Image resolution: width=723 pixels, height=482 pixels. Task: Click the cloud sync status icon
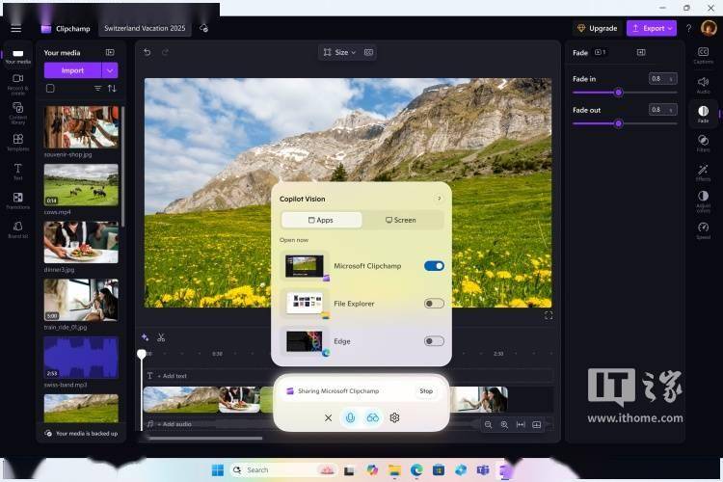tap(203, 29)
